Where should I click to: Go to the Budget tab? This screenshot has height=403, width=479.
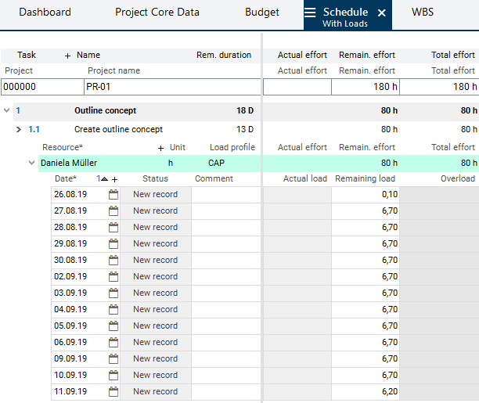click(x=262, y=13)
